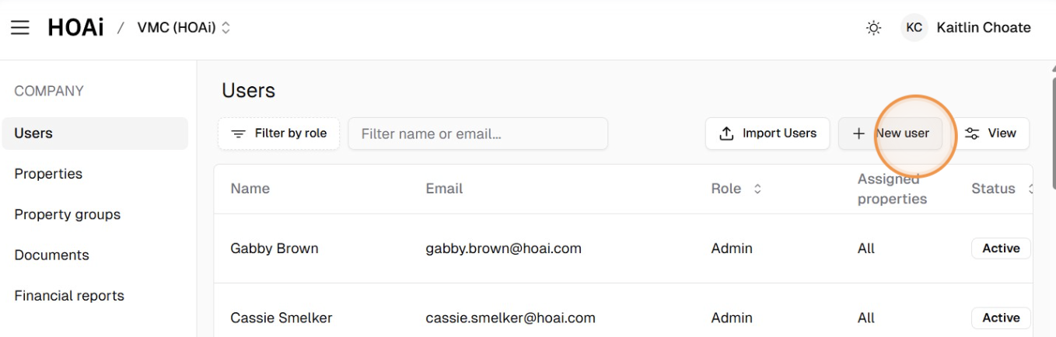Click Cassie Smelker's Active status badge
The width and height of the screenshot is (1056, 337).
tap(1001, 318)
